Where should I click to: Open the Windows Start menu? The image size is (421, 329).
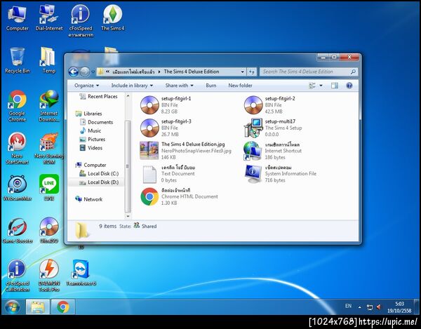pos(12,307)
